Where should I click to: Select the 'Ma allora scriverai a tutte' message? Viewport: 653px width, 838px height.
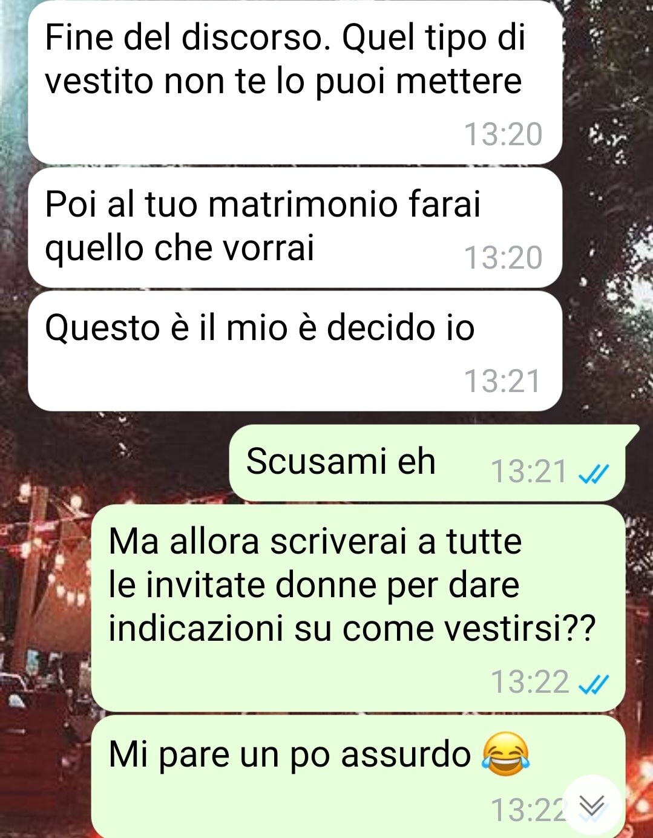point(358,609)
